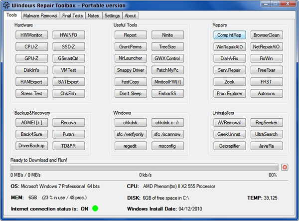Launch Back4Sure
The height and width of the screenshot is (221, 299).
(31, 134)
